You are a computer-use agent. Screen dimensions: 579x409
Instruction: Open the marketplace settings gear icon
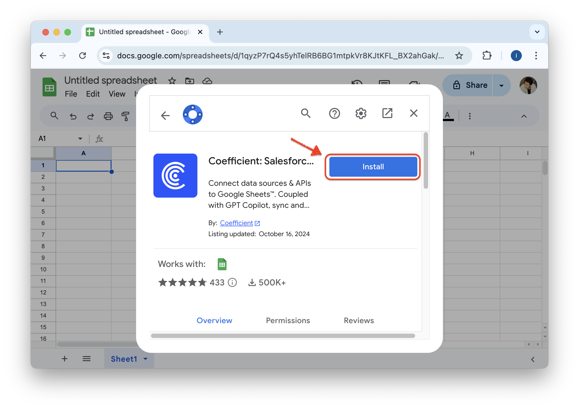(x=361, y=113)
